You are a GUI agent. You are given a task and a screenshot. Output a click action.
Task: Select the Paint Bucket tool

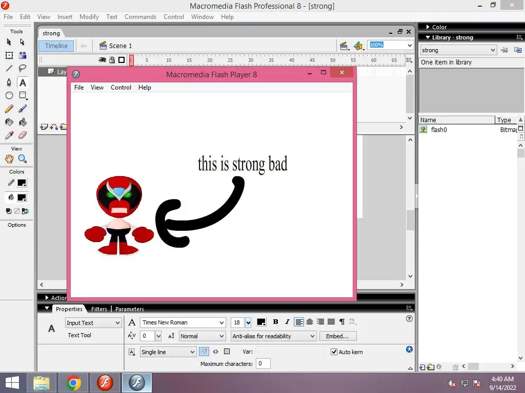click(23, 122)
